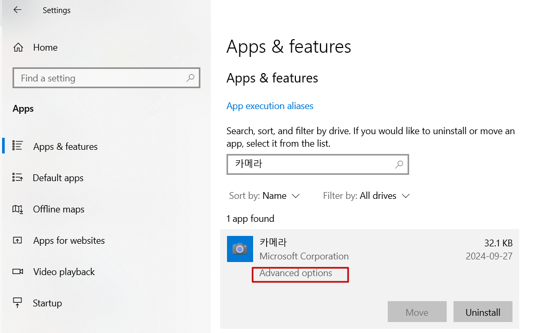The height and width of the screenshot is (333, 537).
Task: Open Advanced options for 카메라
Action: point(296,273)
